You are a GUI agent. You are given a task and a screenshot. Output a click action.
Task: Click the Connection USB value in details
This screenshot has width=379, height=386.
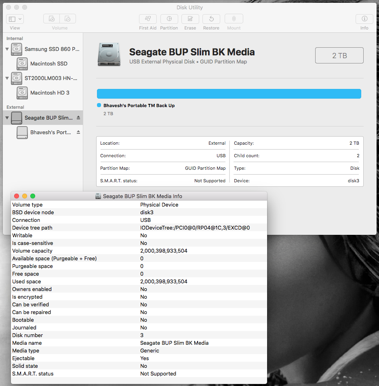click(x=221, y=156)
